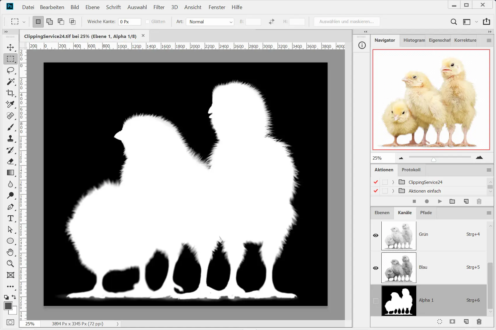
Task: Play the selected action
Action: click(x=440, y=201)
